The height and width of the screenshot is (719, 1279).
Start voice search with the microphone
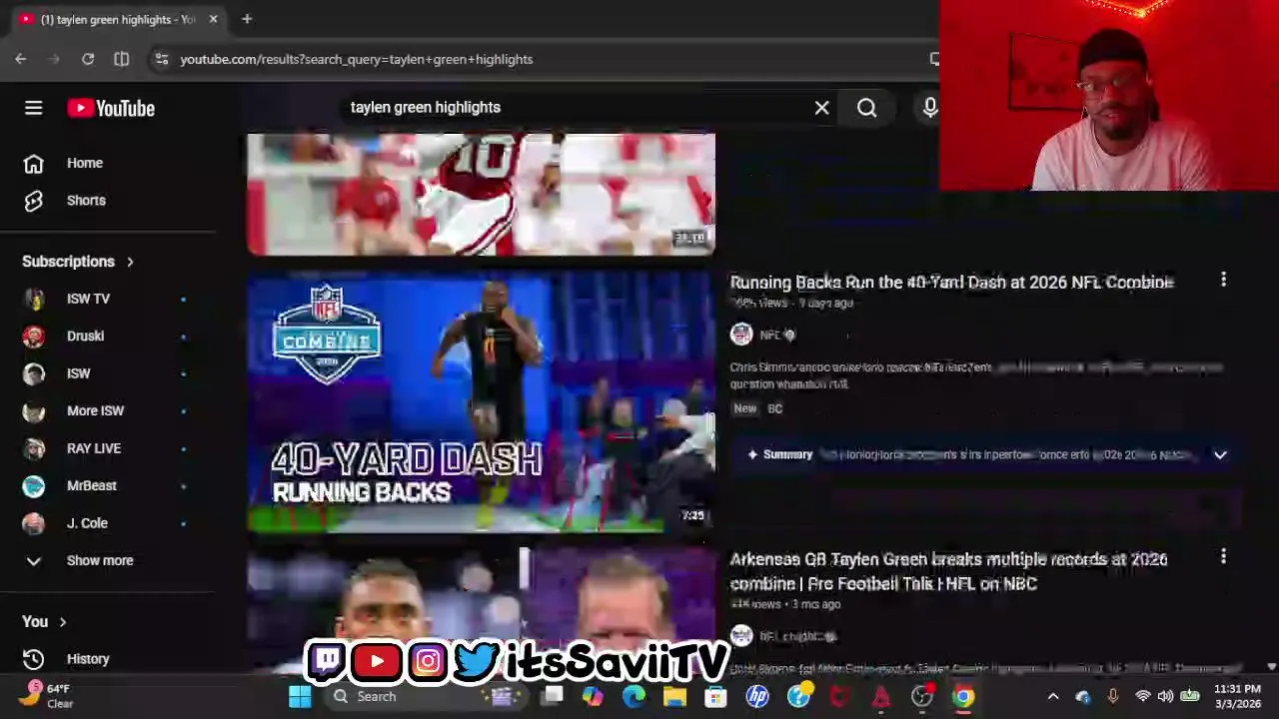[929, 108]
